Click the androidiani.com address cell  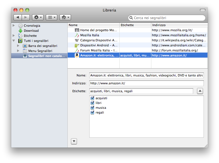[x=179, y=45]
